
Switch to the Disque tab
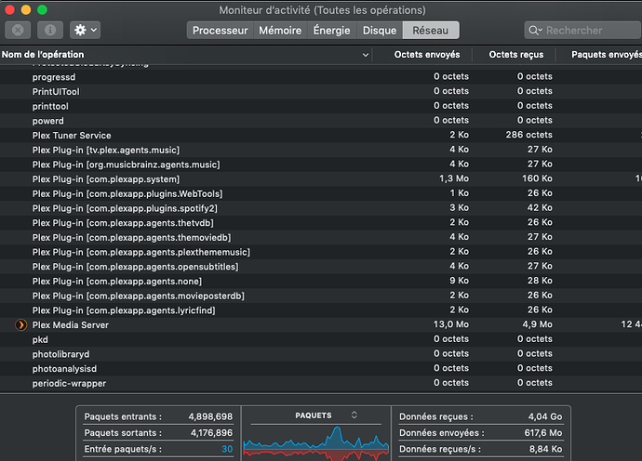tap(380, 31)
